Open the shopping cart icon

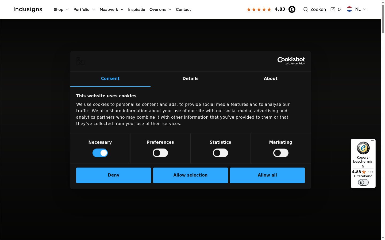pos(333,9)
